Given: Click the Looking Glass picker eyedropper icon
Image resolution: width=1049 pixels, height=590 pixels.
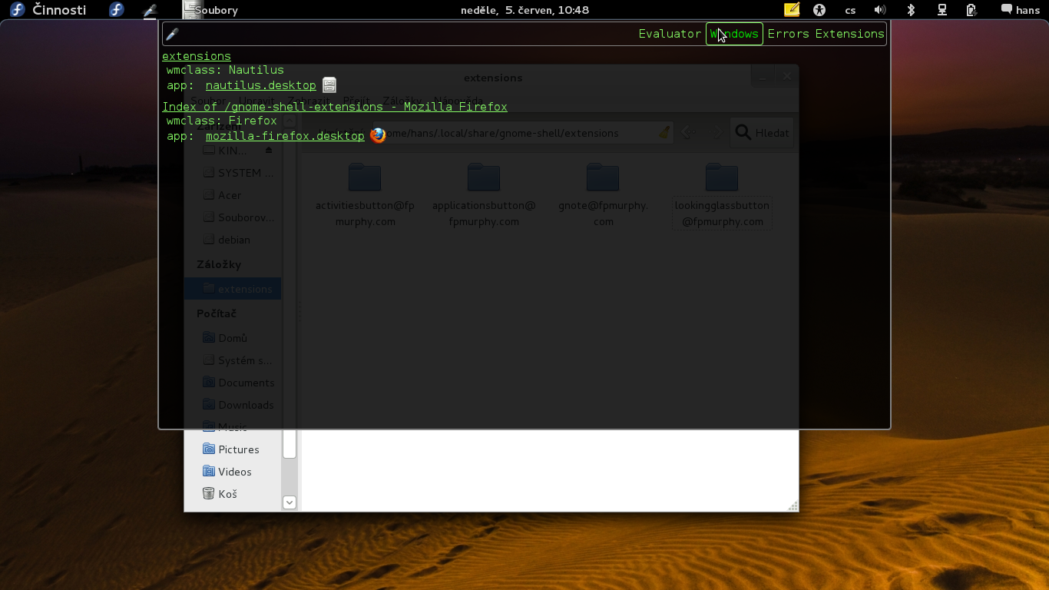Looking at the screenshot, I should 172,34.
